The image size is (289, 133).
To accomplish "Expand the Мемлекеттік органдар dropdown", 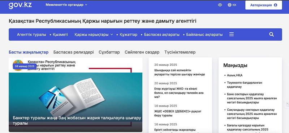I will click(x=66, y=5).
